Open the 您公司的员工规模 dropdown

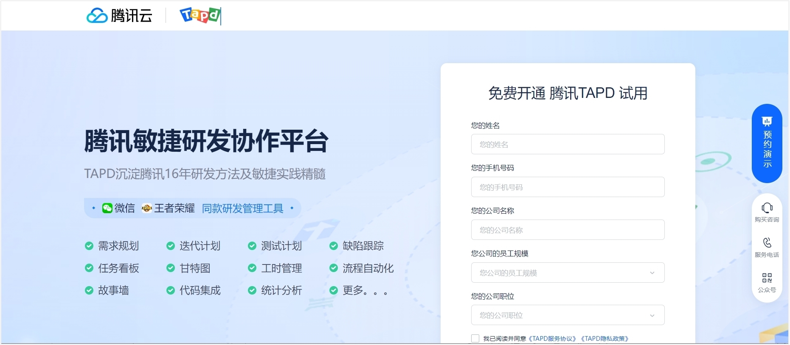(568, 273)
